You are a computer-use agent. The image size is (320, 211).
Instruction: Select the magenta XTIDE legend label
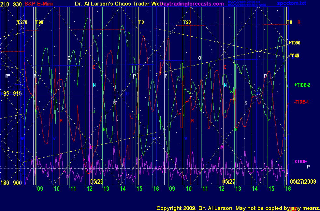[x=300, y=162]
